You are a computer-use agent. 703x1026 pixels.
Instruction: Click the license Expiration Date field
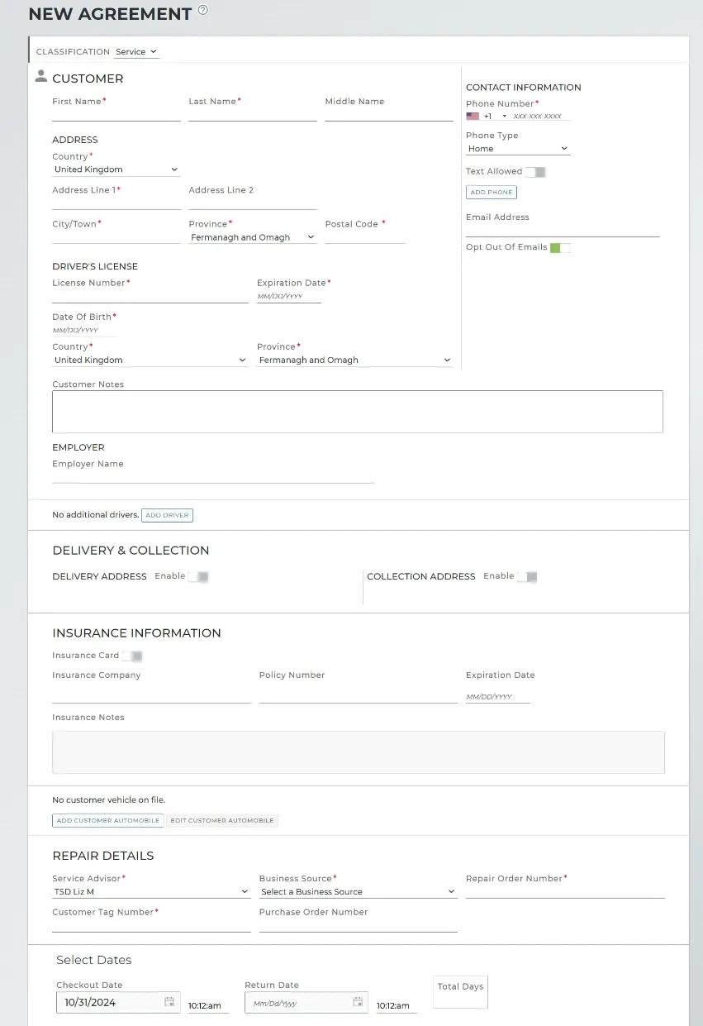[289, 296]
